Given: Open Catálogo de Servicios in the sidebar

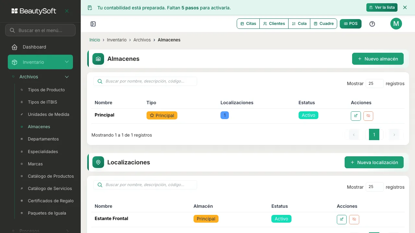Looking at the screenshot, I should click(50, 188).
